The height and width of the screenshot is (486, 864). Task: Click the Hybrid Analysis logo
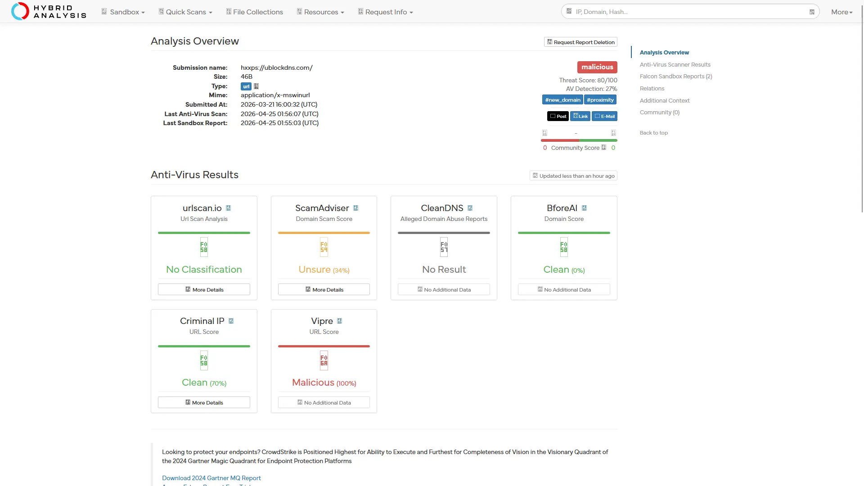49,11
